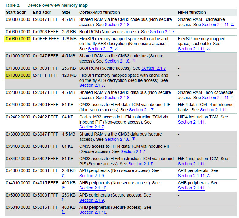The image size is (239, 218).
Task: Open Section 2.1.7 link in 0x3400 0000 row
Action: click(x=133, y=151)
